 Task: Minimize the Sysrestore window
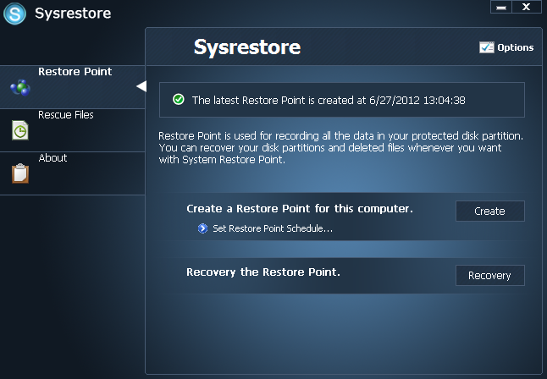(500, 8)
